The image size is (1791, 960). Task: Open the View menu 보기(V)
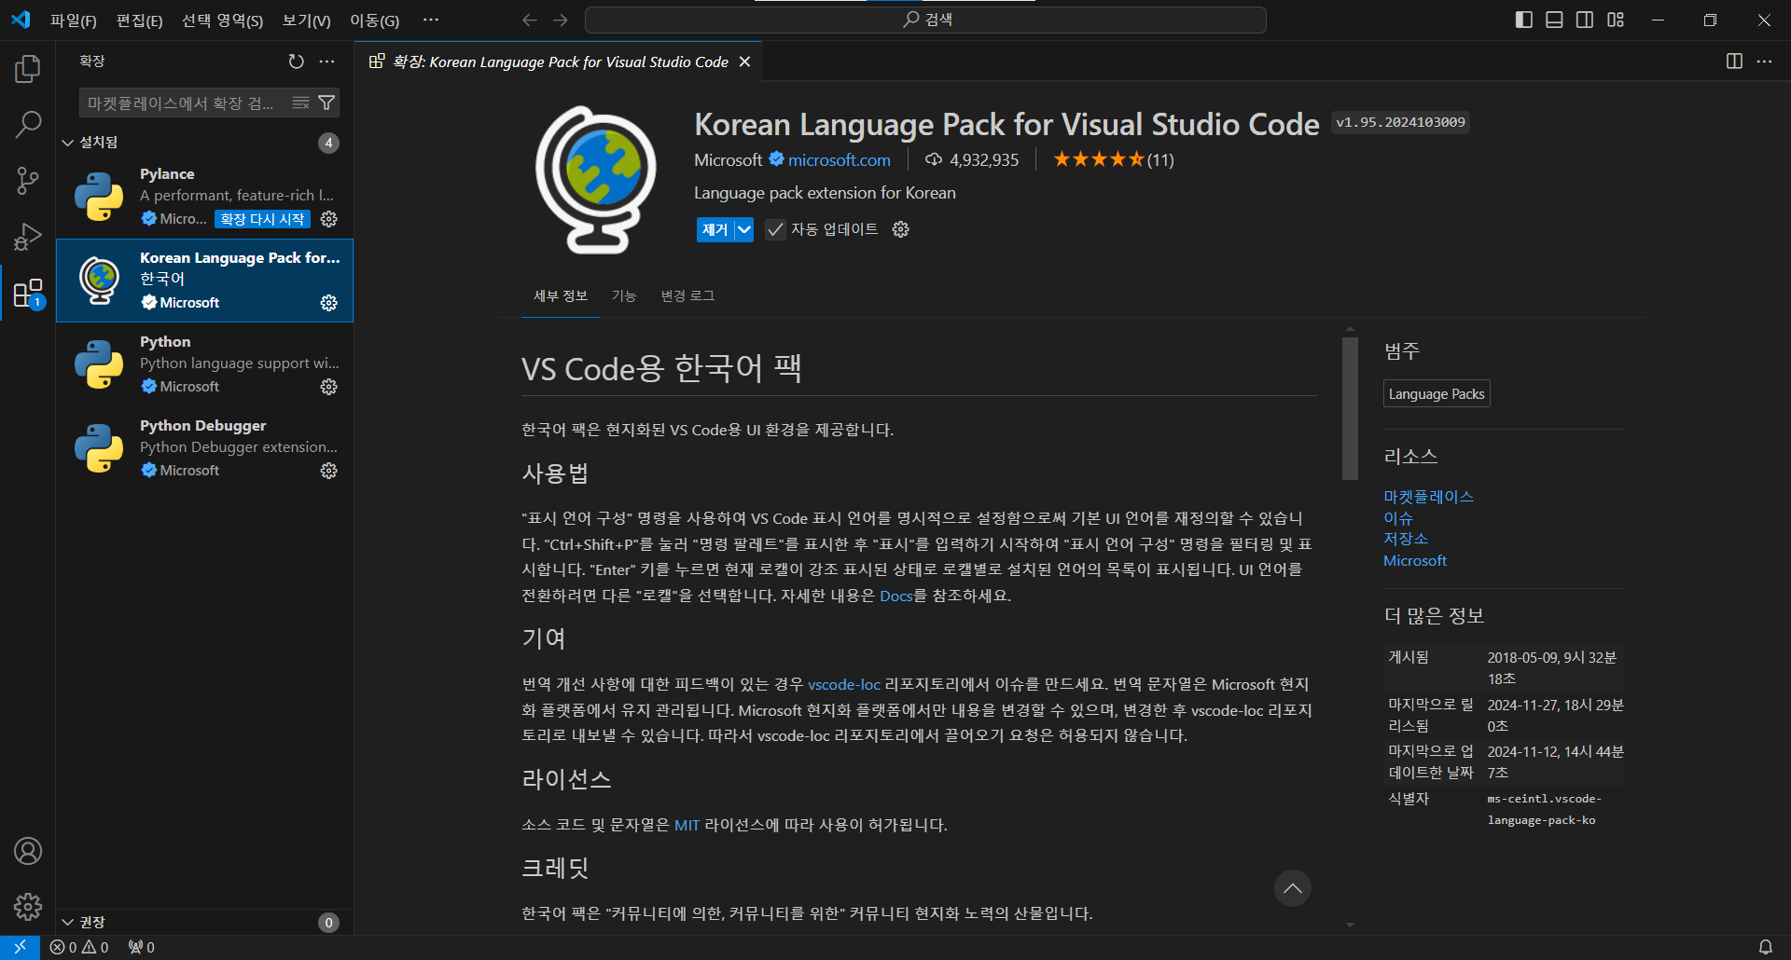(306, 21)
